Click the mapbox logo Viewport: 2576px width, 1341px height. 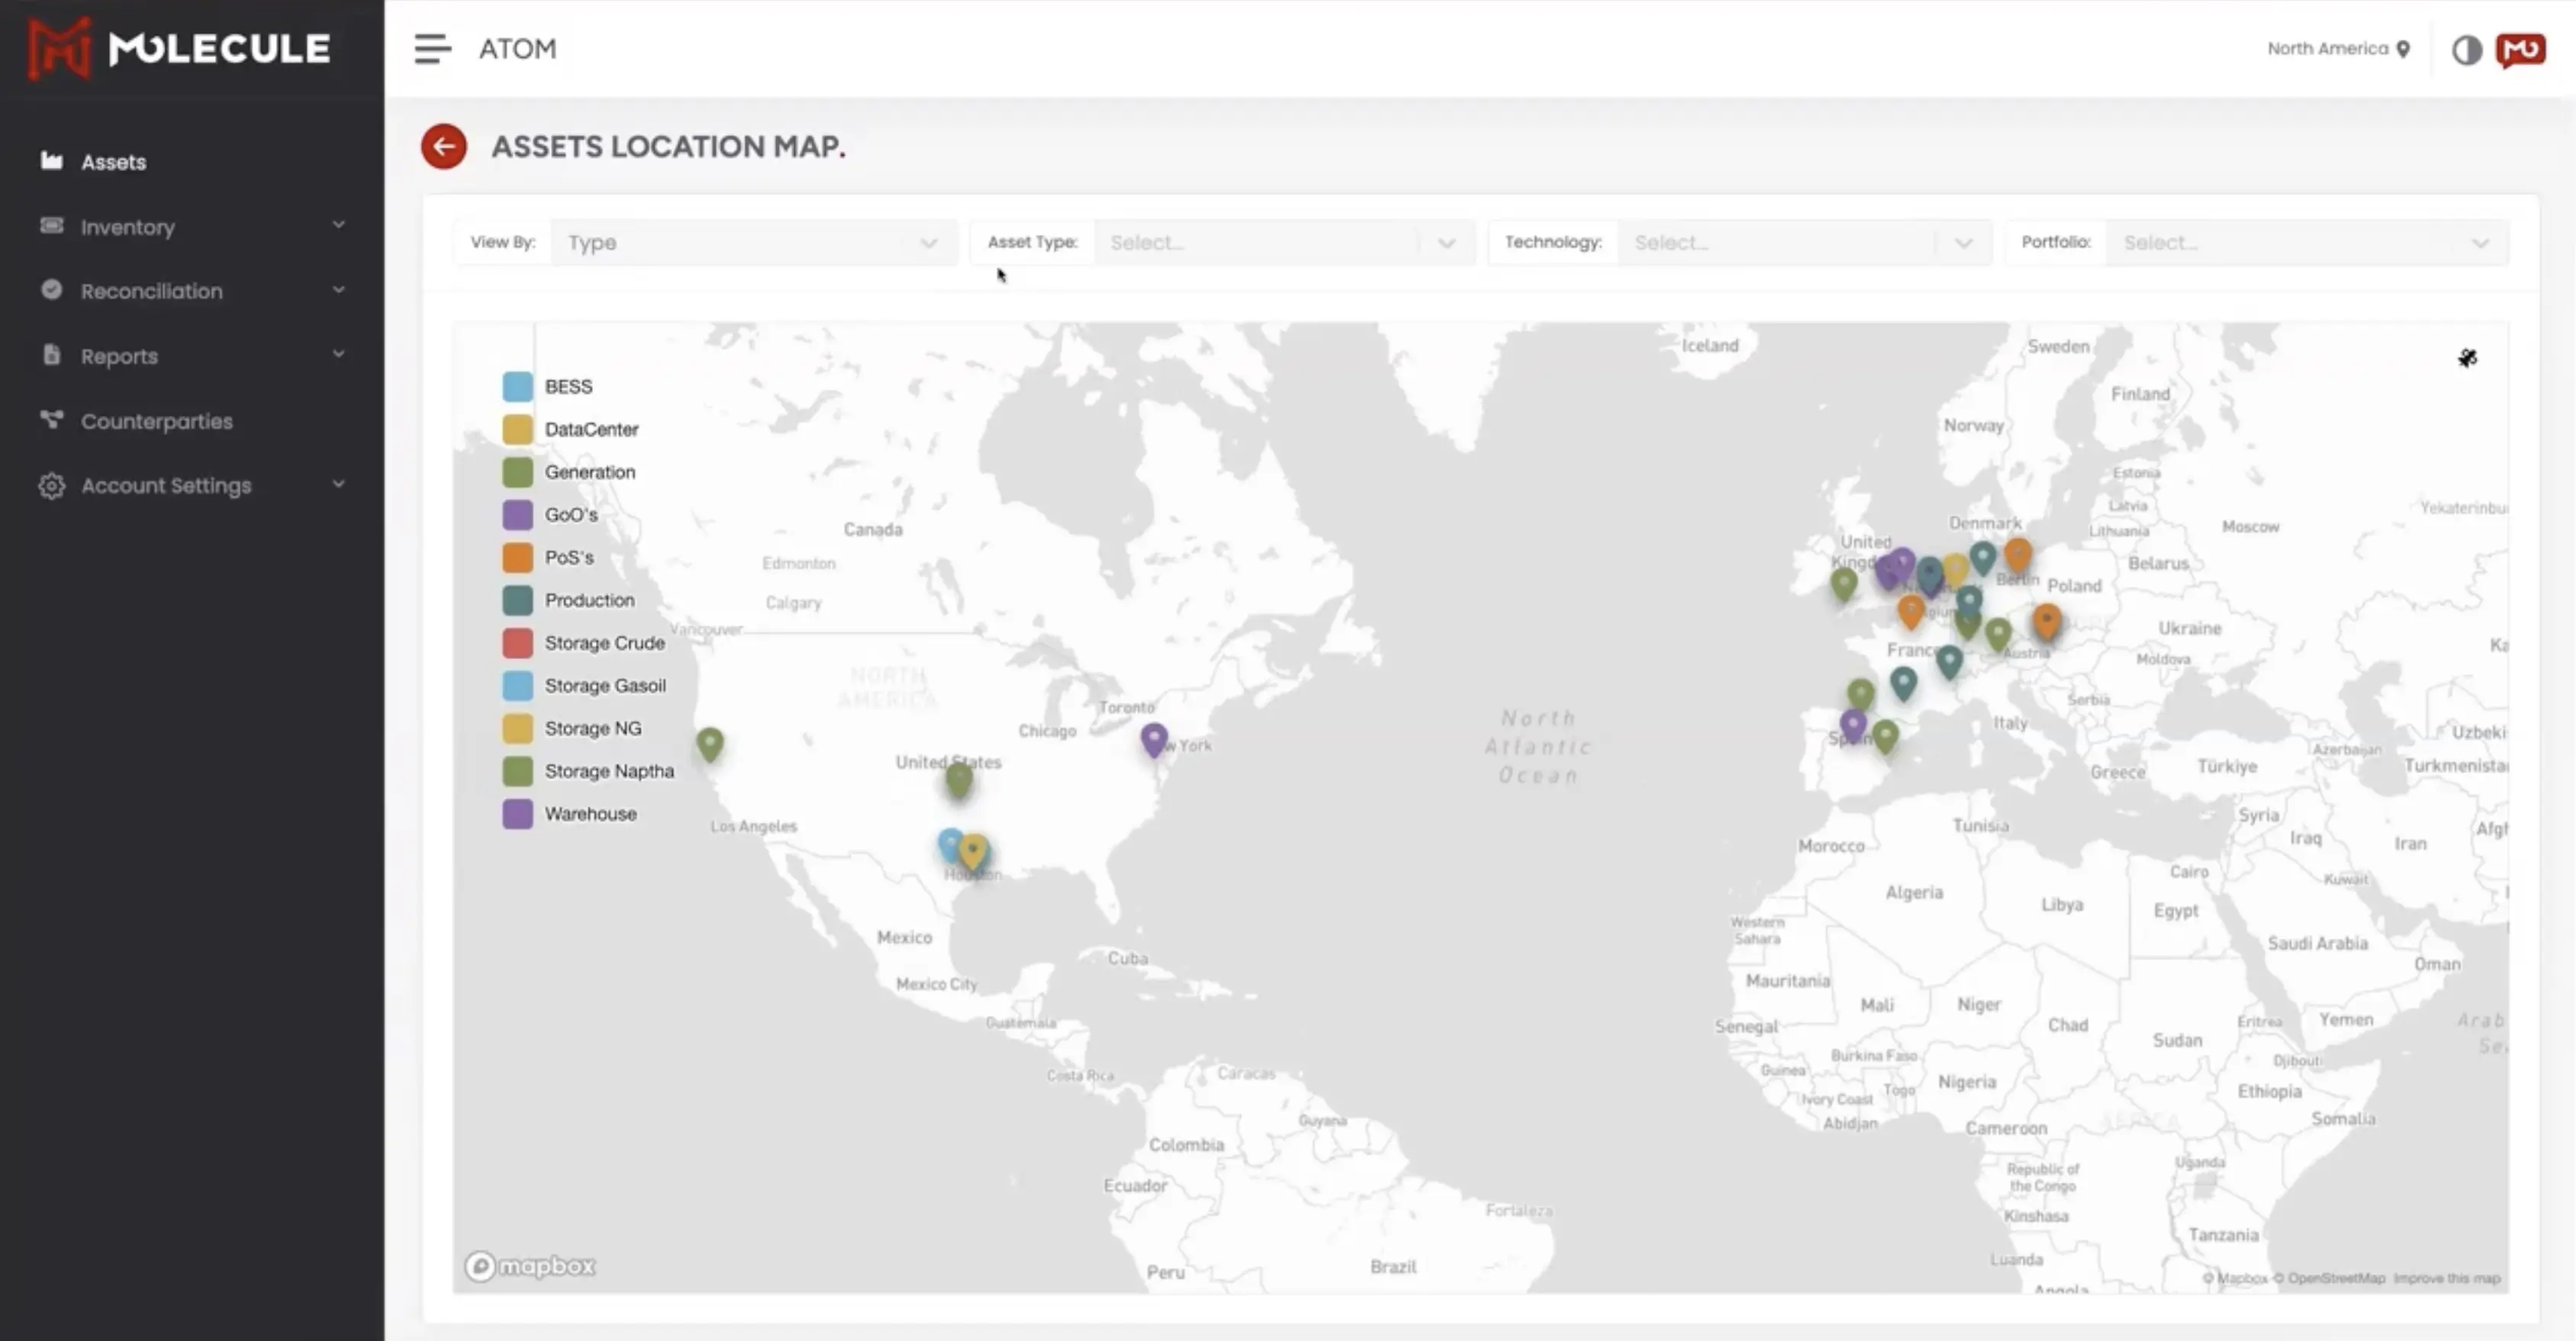530,1266
